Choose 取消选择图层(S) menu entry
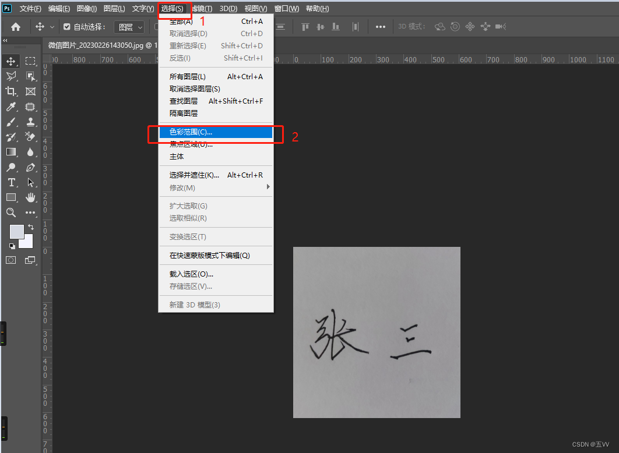The width and height of the screenshot is (619, 453). pos(216,89)
